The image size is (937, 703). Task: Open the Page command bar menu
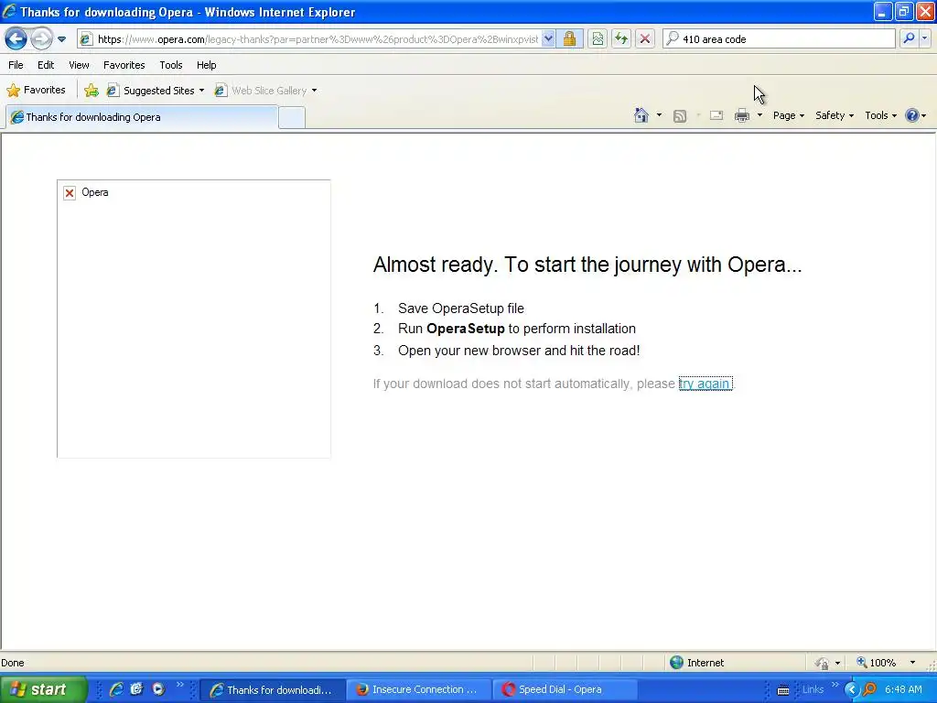tap(788, 116)
